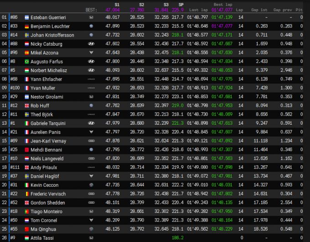This screenshot has width=310, height=242.
Task: Click the Hyundai logo beside Nicky Catsburg
Action: (91, 44)
